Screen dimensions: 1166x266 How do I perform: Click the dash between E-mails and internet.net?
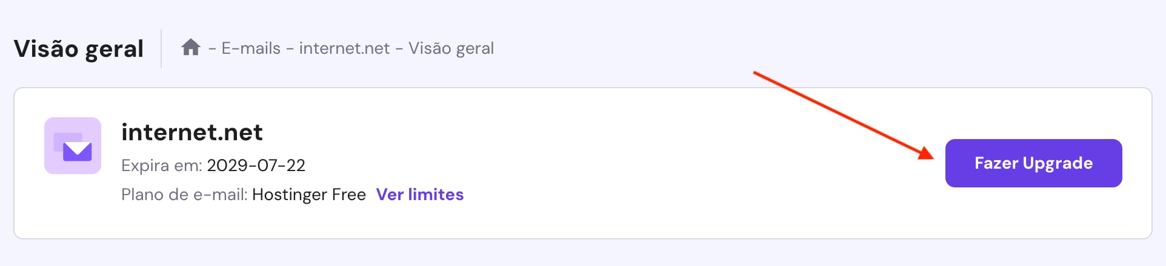(x=290, y=49)
